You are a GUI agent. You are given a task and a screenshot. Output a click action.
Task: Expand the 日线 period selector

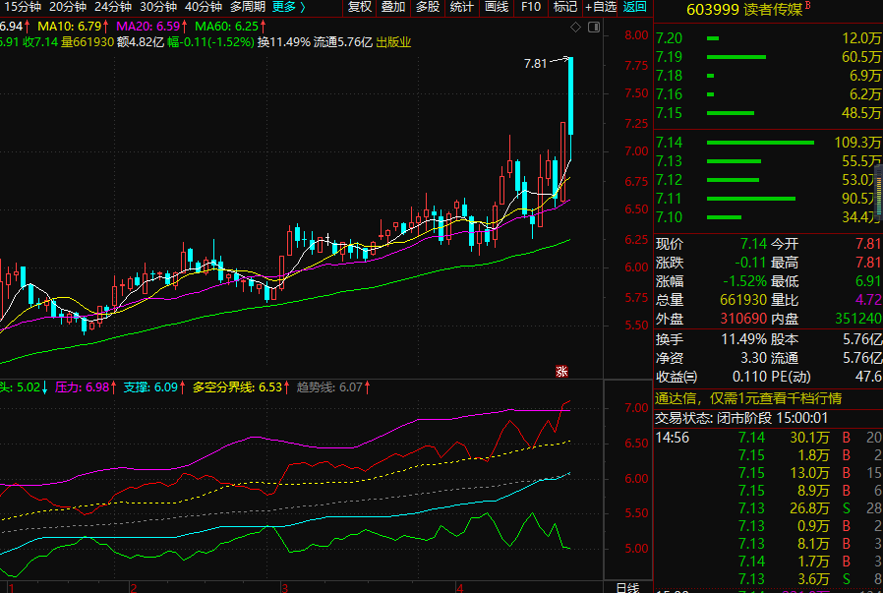627,587
